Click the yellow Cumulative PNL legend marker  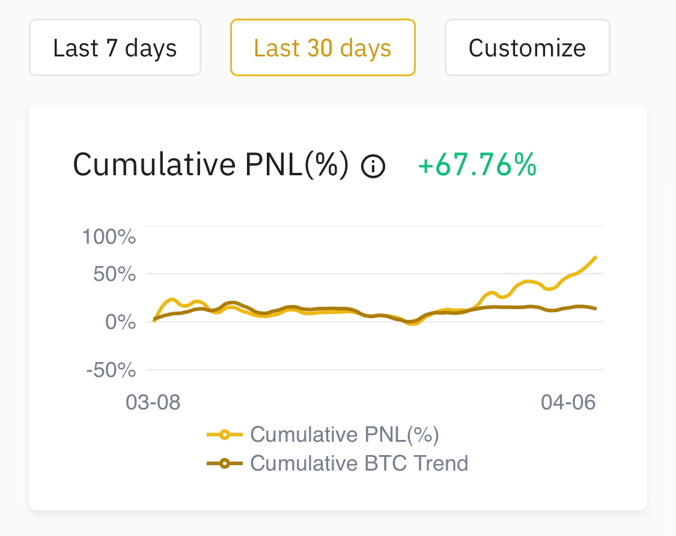click(x=225, y=435)
